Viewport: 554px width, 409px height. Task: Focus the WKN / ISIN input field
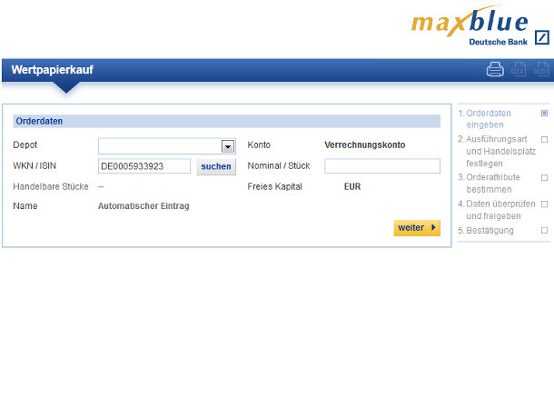[x=143, y=166]
